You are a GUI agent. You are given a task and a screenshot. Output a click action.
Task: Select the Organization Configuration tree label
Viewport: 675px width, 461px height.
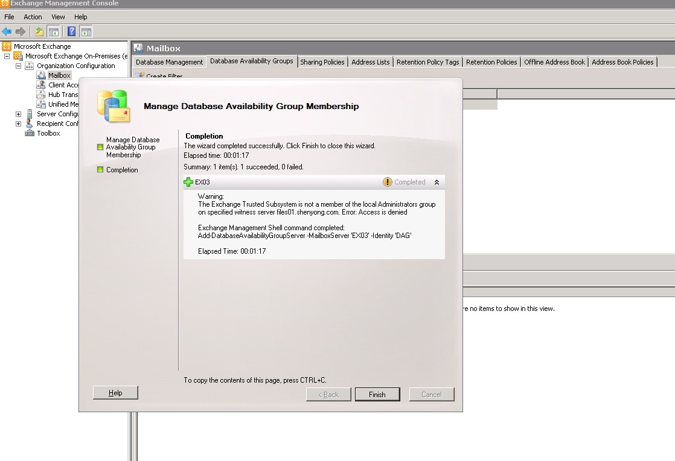pyautogui.click(x=75, y=66)
